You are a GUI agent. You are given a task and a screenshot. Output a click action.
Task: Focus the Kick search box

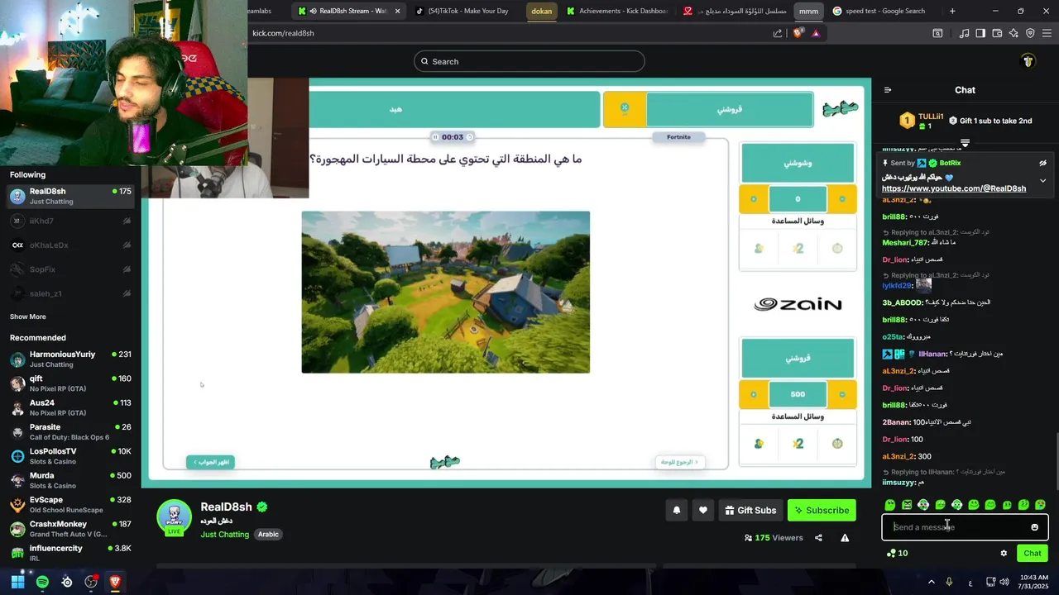point(529,61)
